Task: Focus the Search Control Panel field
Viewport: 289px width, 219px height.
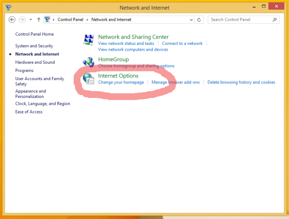Action: click(243, 20)
